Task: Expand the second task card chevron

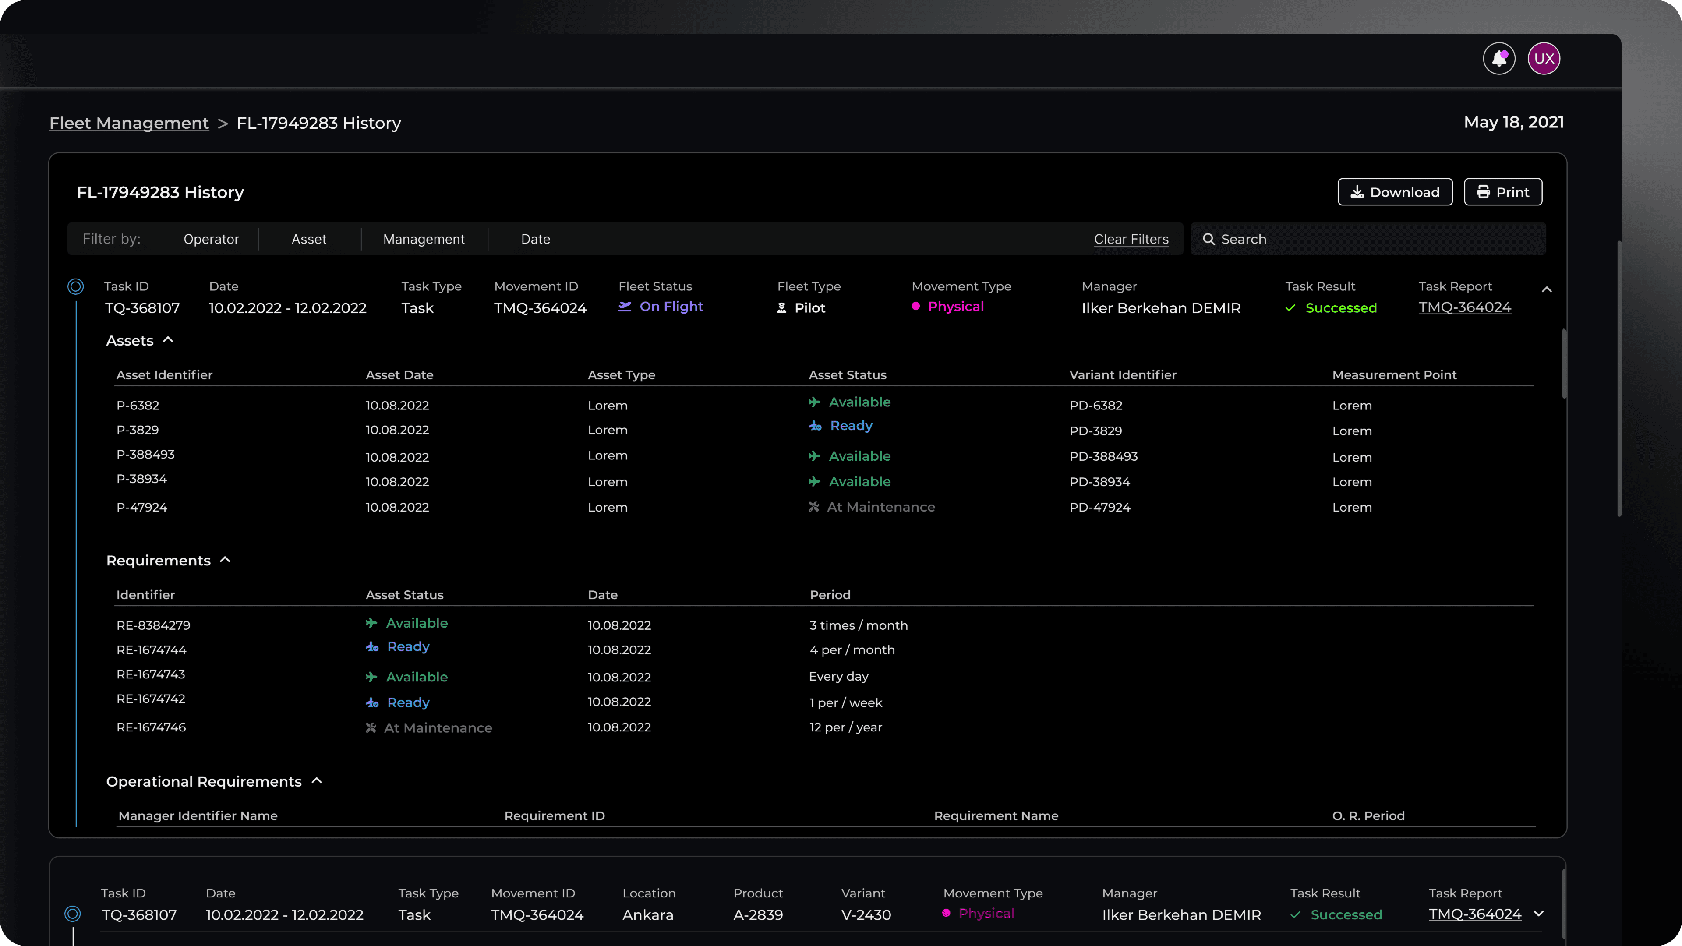Action: point(1538,913)
